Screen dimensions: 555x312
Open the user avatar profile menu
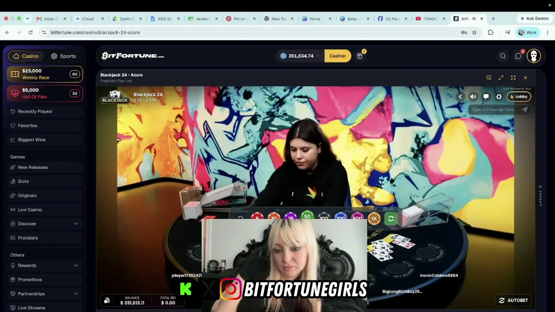point(534,56)
